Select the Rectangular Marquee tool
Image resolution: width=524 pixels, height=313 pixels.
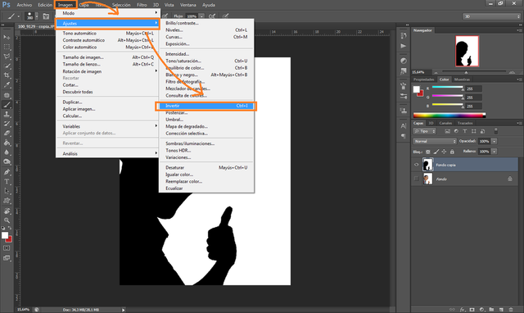pyautogui.click(x=7, y=47)
